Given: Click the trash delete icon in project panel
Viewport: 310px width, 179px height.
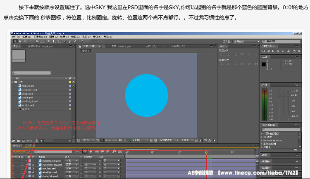Looking at the screenshot, I should (36, 141).
